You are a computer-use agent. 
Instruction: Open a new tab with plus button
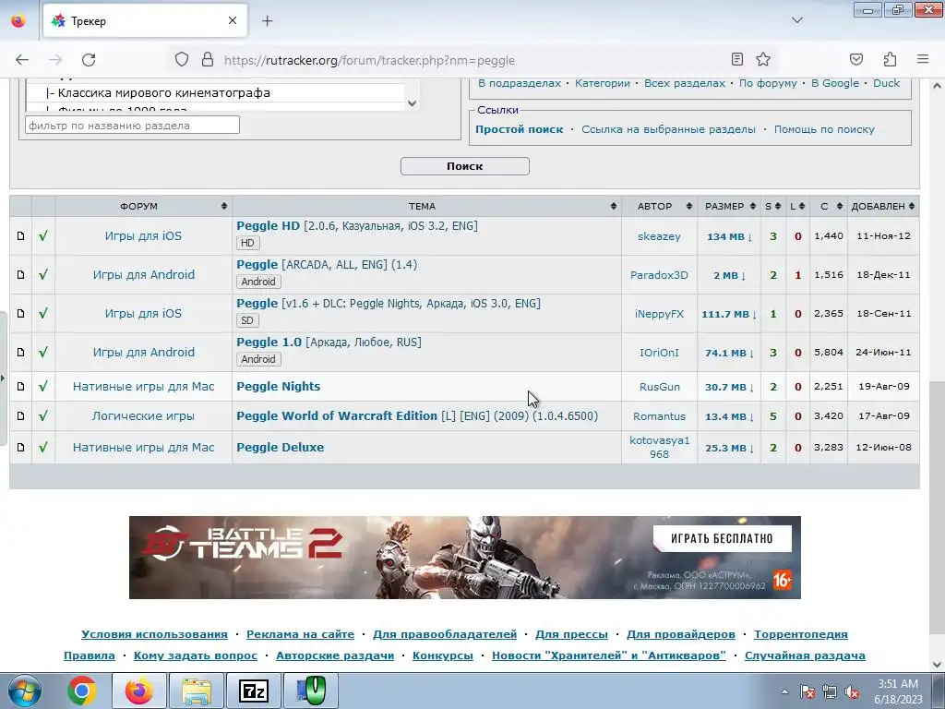click(x=267, y=21)
